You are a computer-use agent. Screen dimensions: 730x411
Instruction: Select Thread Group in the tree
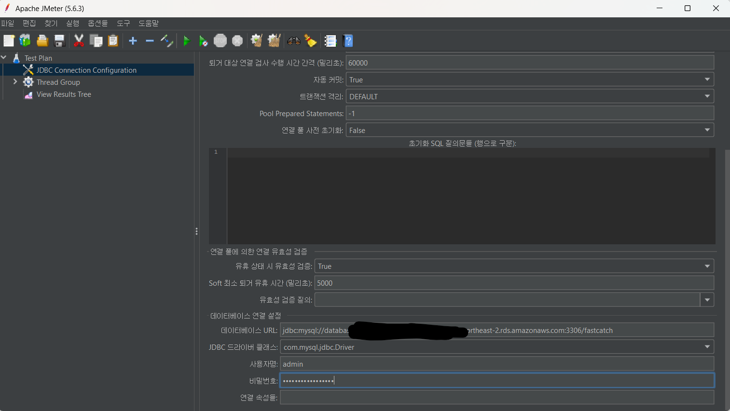58,82
